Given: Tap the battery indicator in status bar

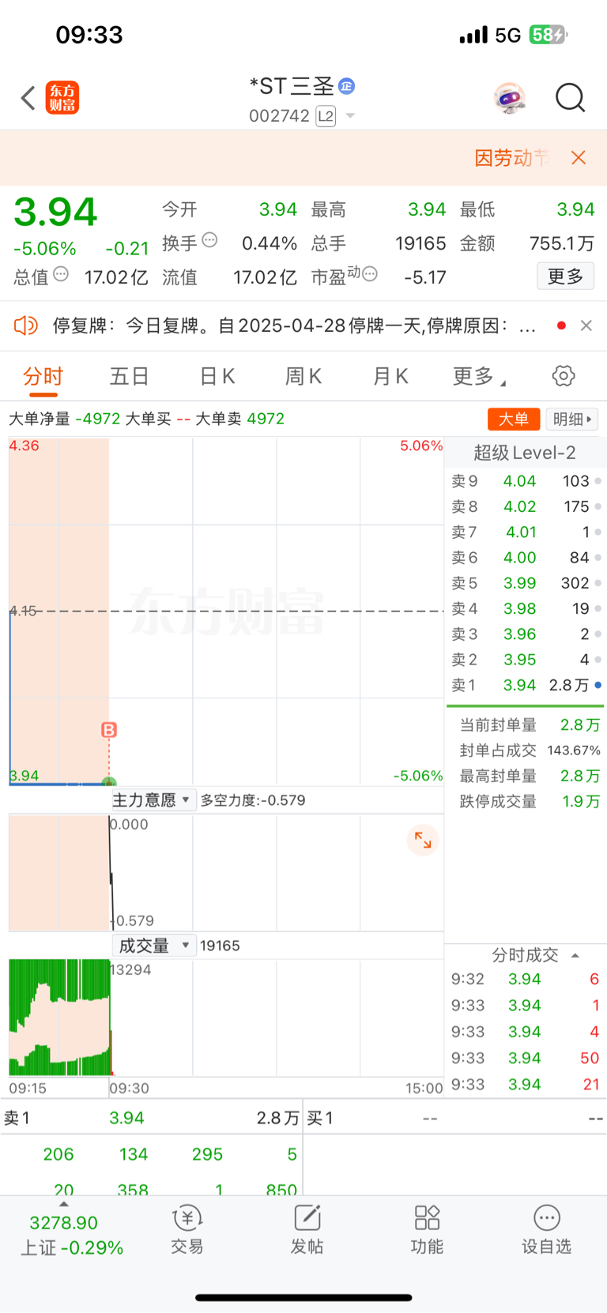Looking at the screenshot, I should point(549,35).
